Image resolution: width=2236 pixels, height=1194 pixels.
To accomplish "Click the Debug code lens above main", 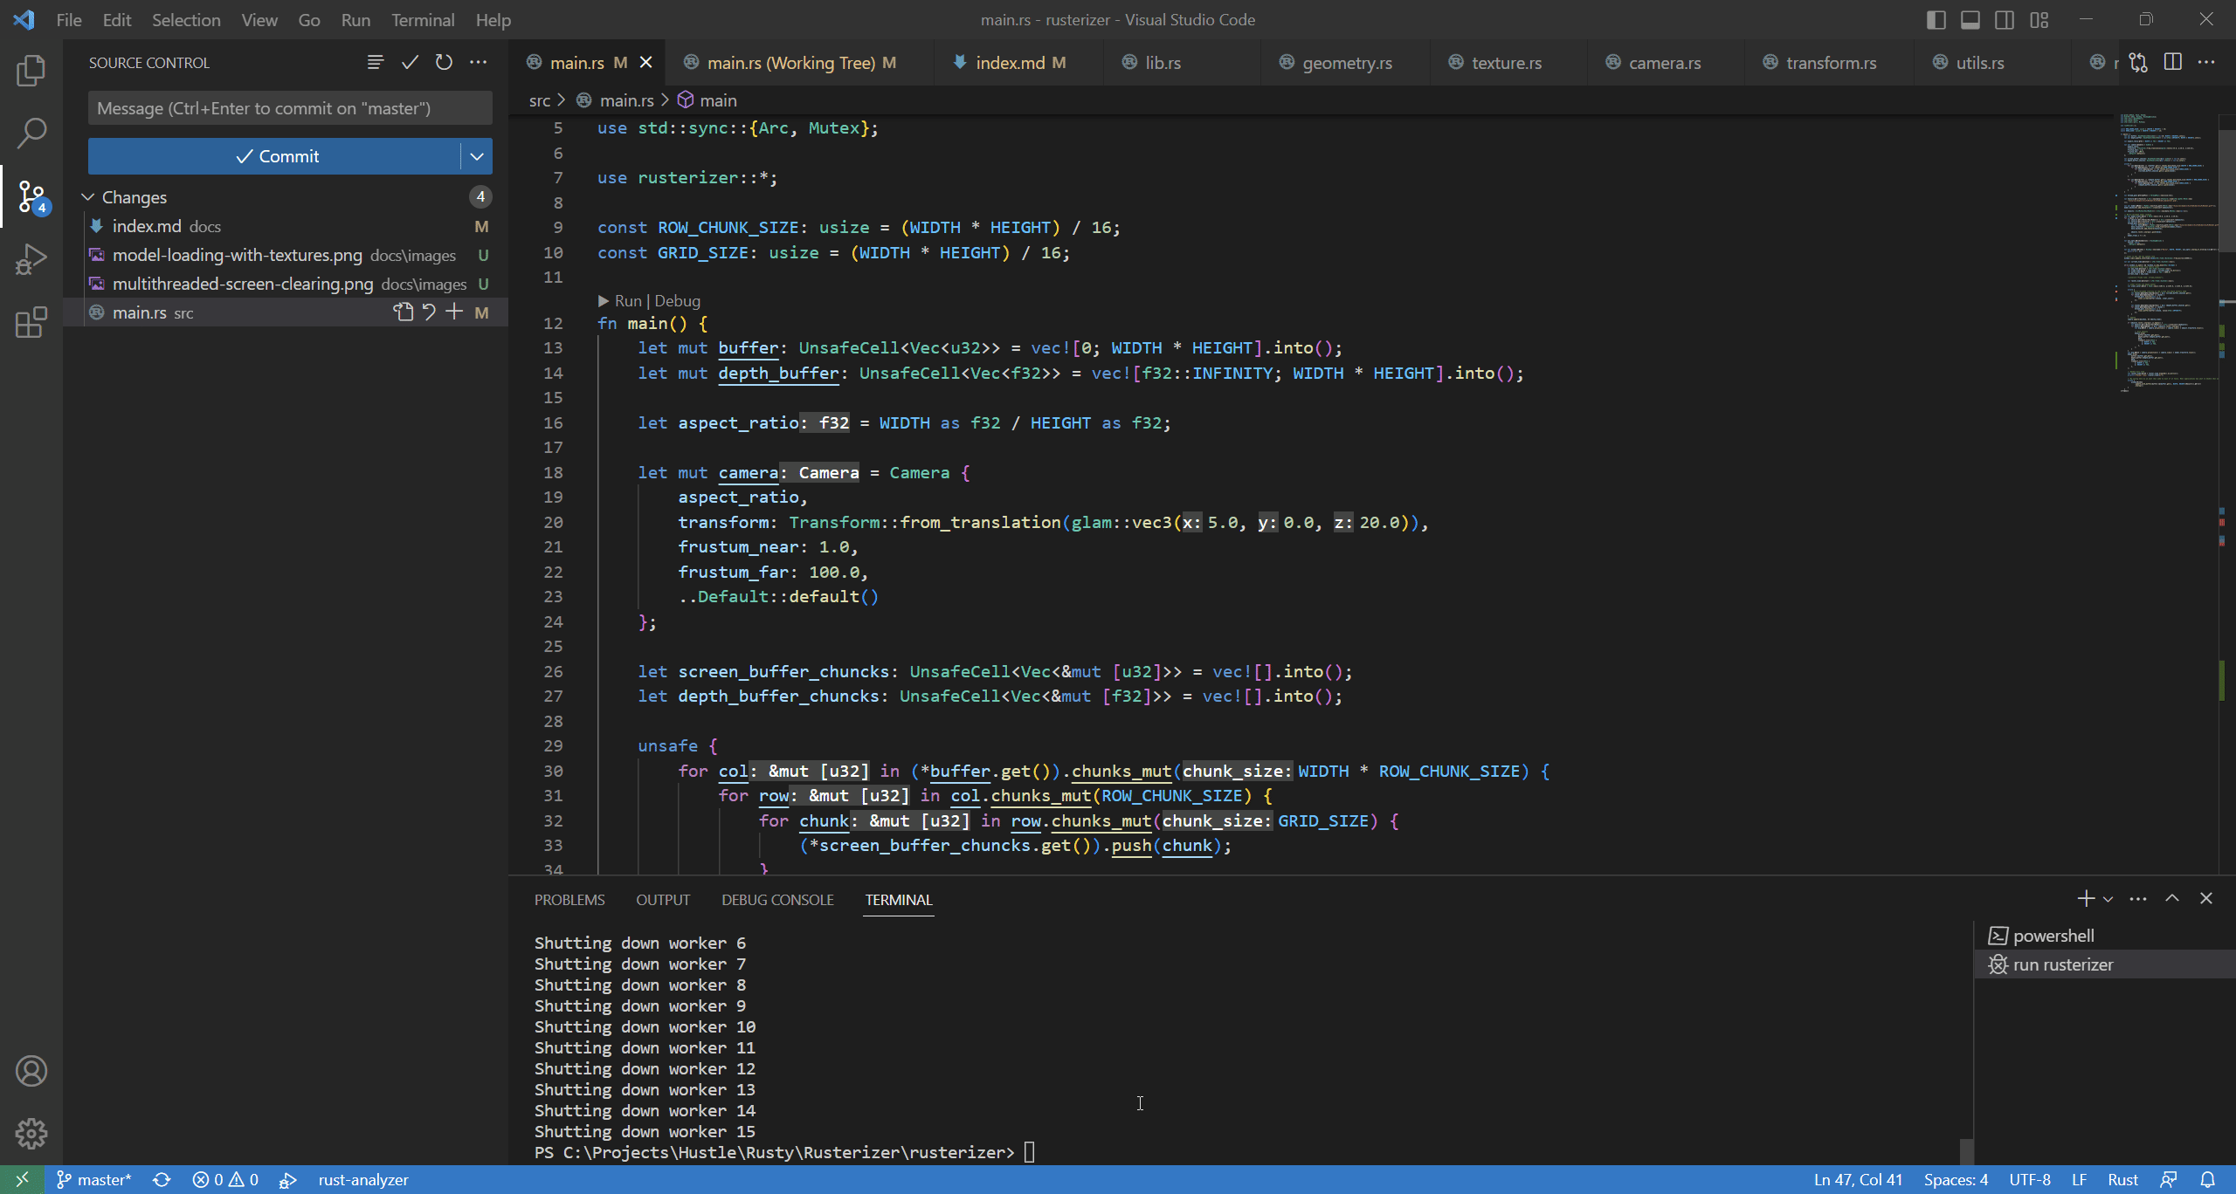I will (x=677, y=301).
